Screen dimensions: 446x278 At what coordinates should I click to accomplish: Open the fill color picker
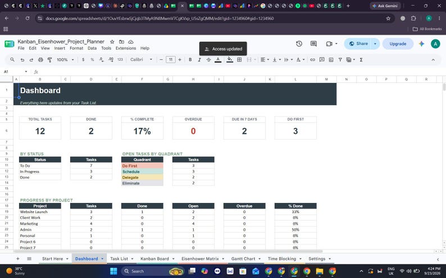coord(230,59)
